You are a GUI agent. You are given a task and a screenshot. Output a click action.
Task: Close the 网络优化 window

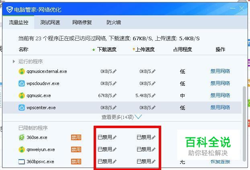[242, 8]
